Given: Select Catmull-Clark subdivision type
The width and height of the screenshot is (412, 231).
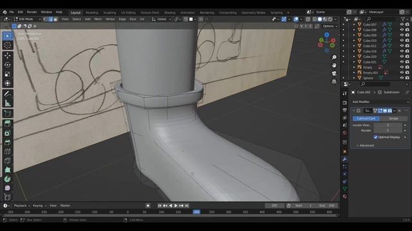Looking at the screenshot, I should pyautogui.click(x=366, y=119).
